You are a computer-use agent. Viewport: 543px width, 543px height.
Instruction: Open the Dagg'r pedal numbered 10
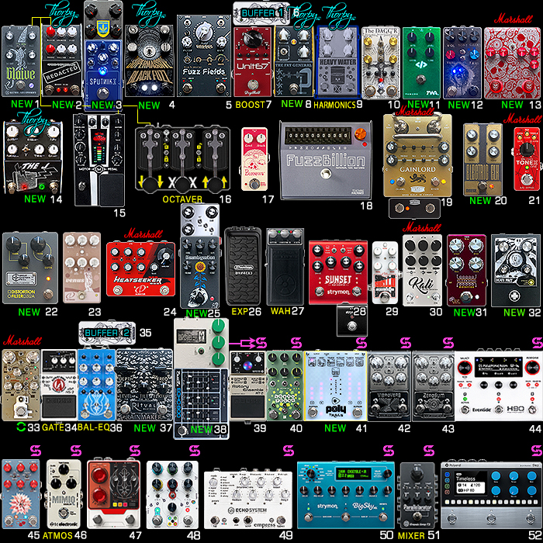tap(380, 63)
